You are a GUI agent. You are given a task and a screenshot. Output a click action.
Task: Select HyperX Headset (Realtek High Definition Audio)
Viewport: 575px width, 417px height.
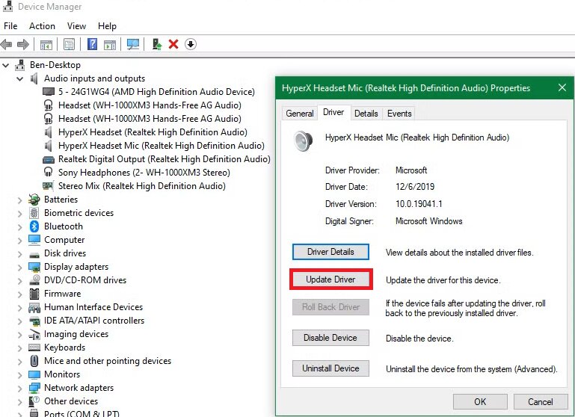(153, 132)
